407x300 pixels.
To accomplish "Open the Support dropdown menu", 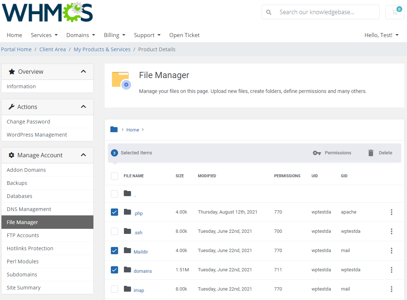I will pyautogui.click(x=147, y=35).
